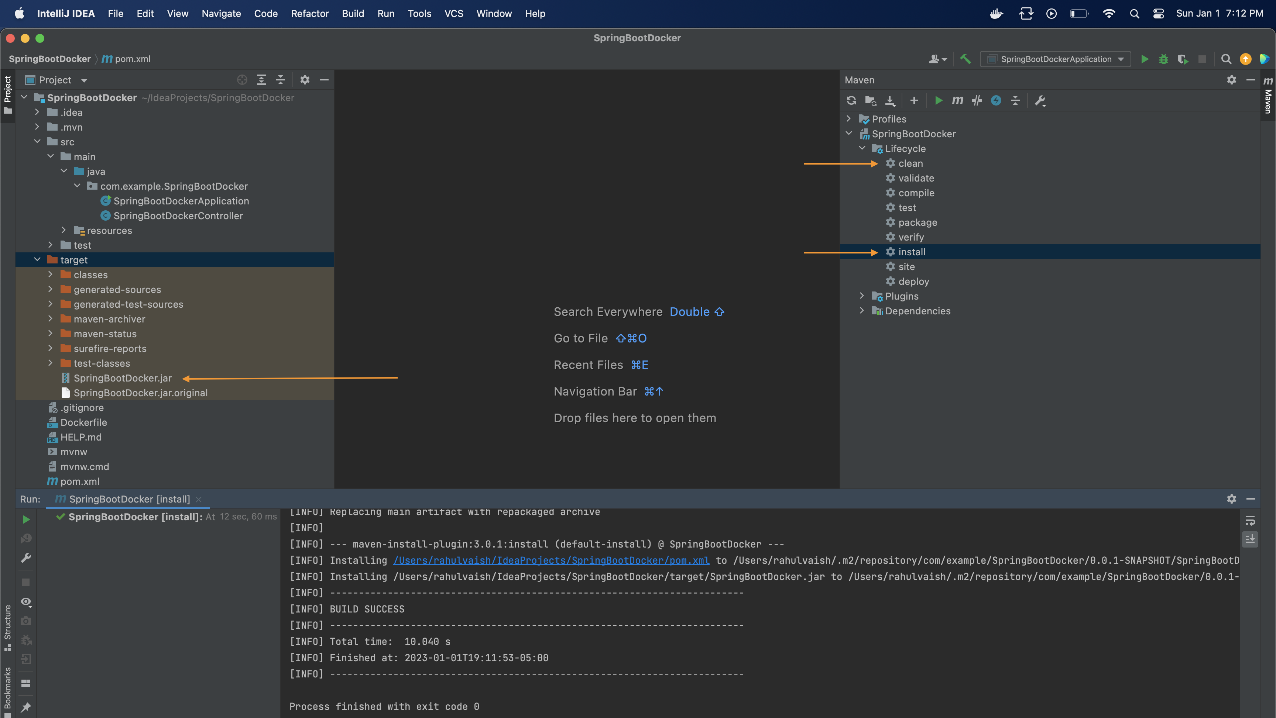Reload all Maven projects icon
This screenshot has height=718, width=1276.
point(851,100)
